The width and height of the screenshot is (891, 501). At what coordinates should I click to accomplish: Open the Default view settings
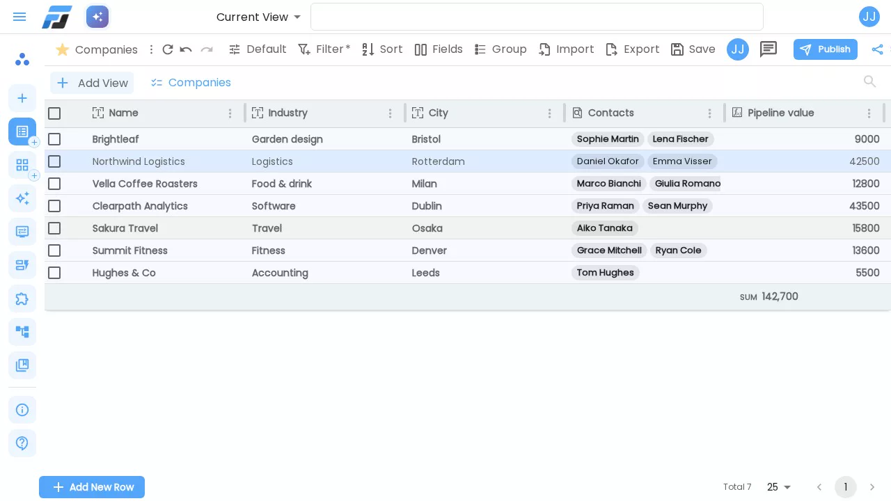click(x=258, y=49)
